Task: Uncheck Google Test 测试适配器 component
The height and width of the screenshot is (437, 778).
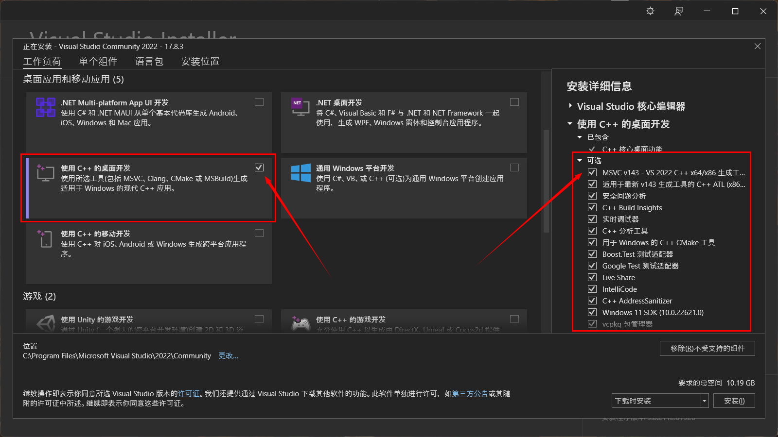Action: pos(592,266)
